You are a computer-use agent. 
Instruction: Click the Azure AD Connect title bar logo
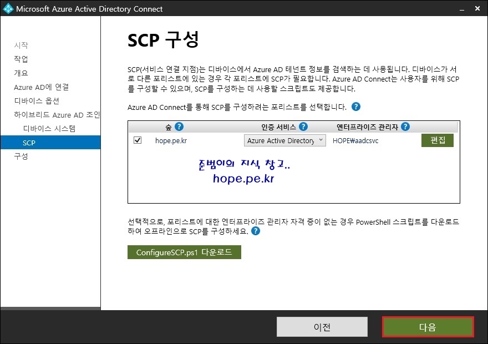point(8,8)
